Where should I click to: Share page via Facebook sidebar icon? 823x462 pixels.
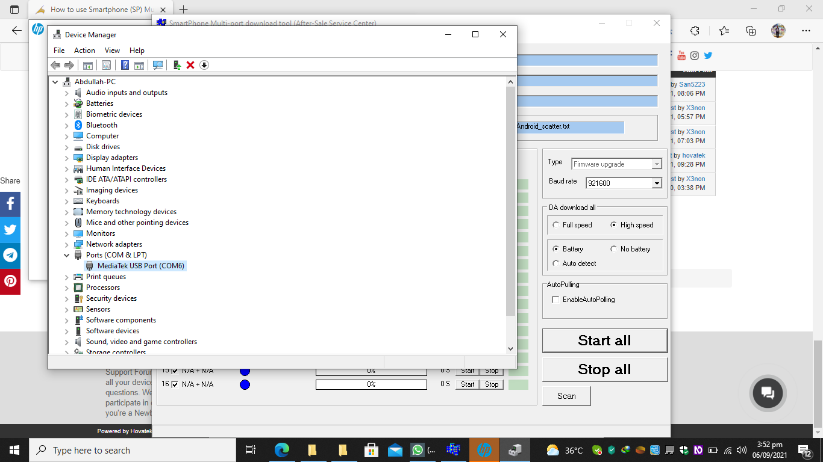pos(10,205)
